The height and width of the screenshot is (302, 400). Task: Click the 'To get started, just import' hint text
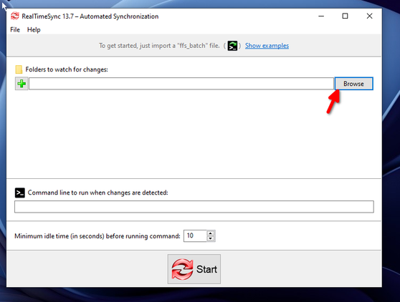point(159,46)
